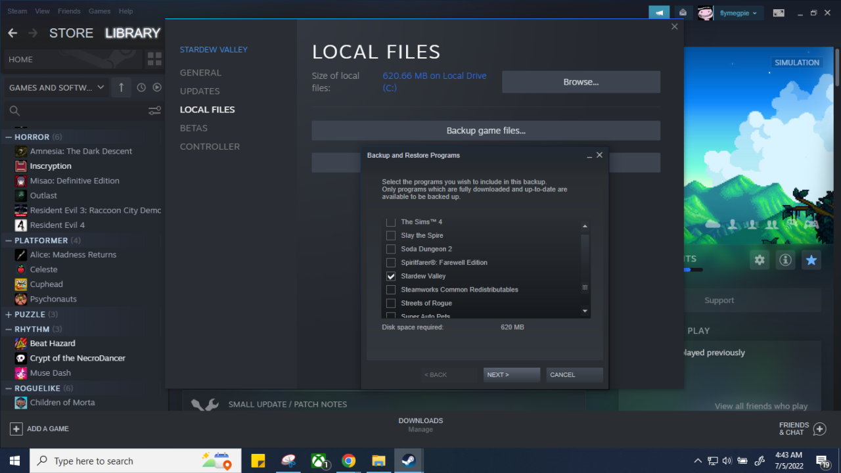Open the notification center icon
Image resolution: width=841 pixels, height=473 pixels.
pyautogui.click(x=823, y=461)
